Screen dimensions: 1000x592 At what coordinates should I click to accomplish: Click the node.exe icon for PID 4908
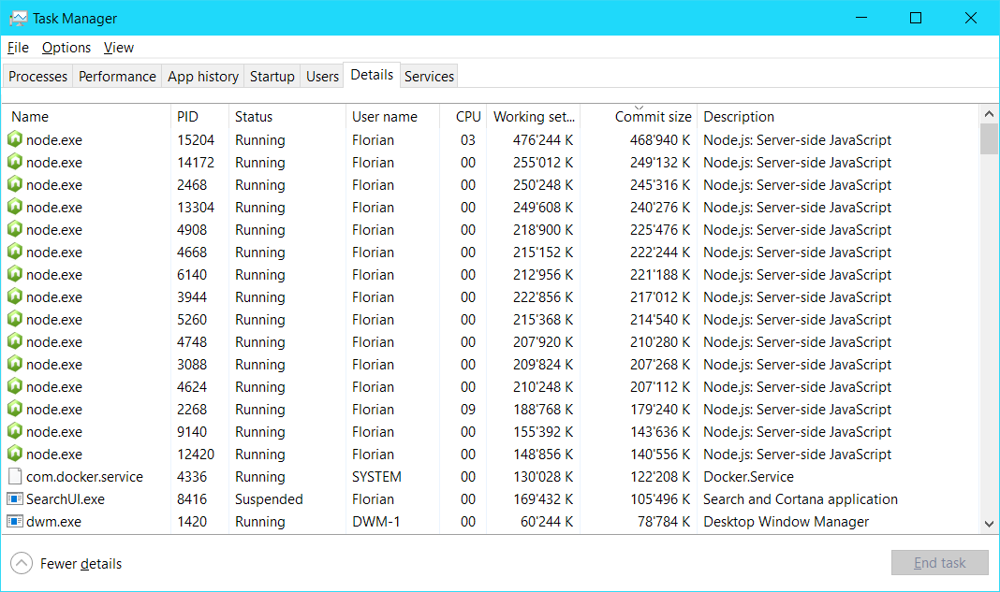click(15, 230)
